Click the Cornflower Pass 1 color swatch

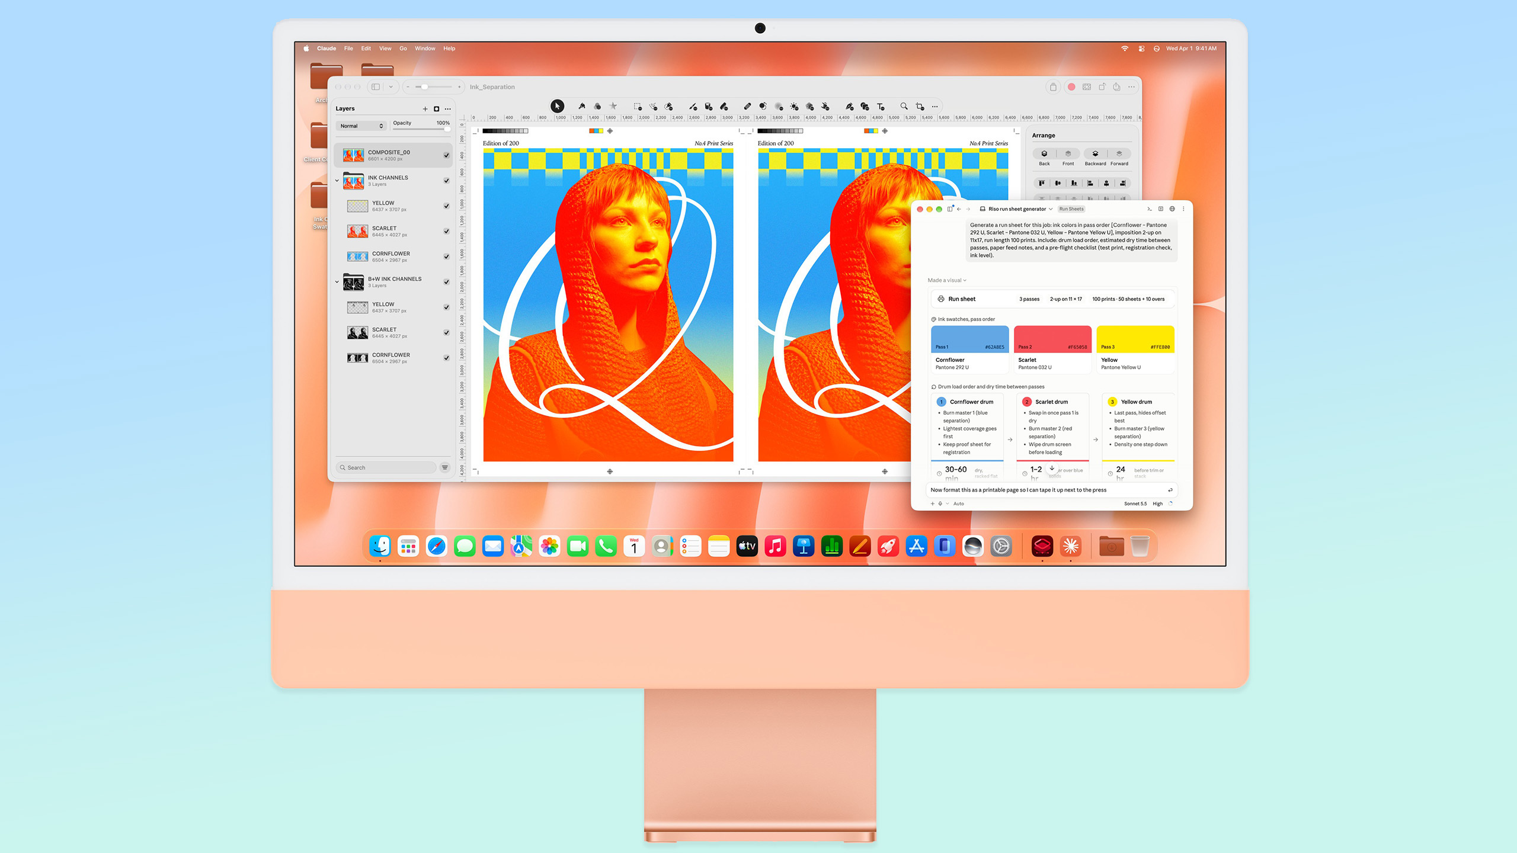(x=970, y=339)
